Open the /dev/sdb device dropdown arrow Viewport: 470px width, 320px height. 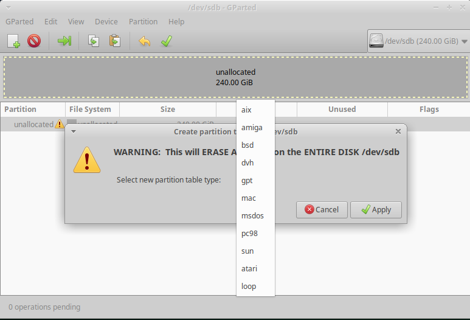pyautogui.click(x=465, y=41)
